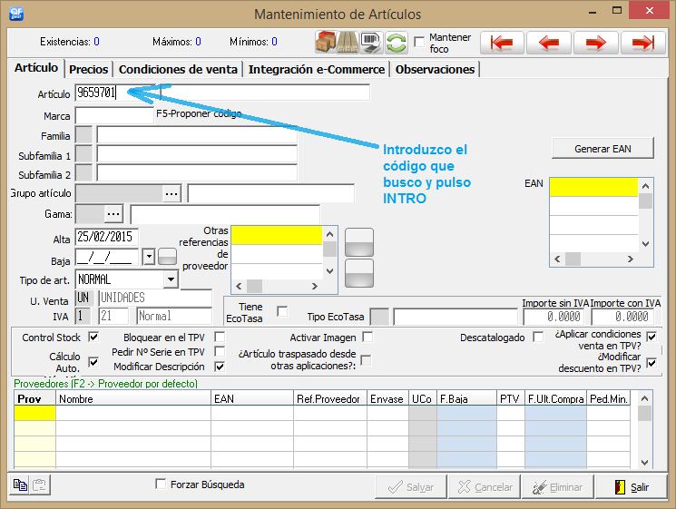Click the Tipo EcoTasa description field
The height and width of the screenshot is (509, 676).
pos(456,317)
